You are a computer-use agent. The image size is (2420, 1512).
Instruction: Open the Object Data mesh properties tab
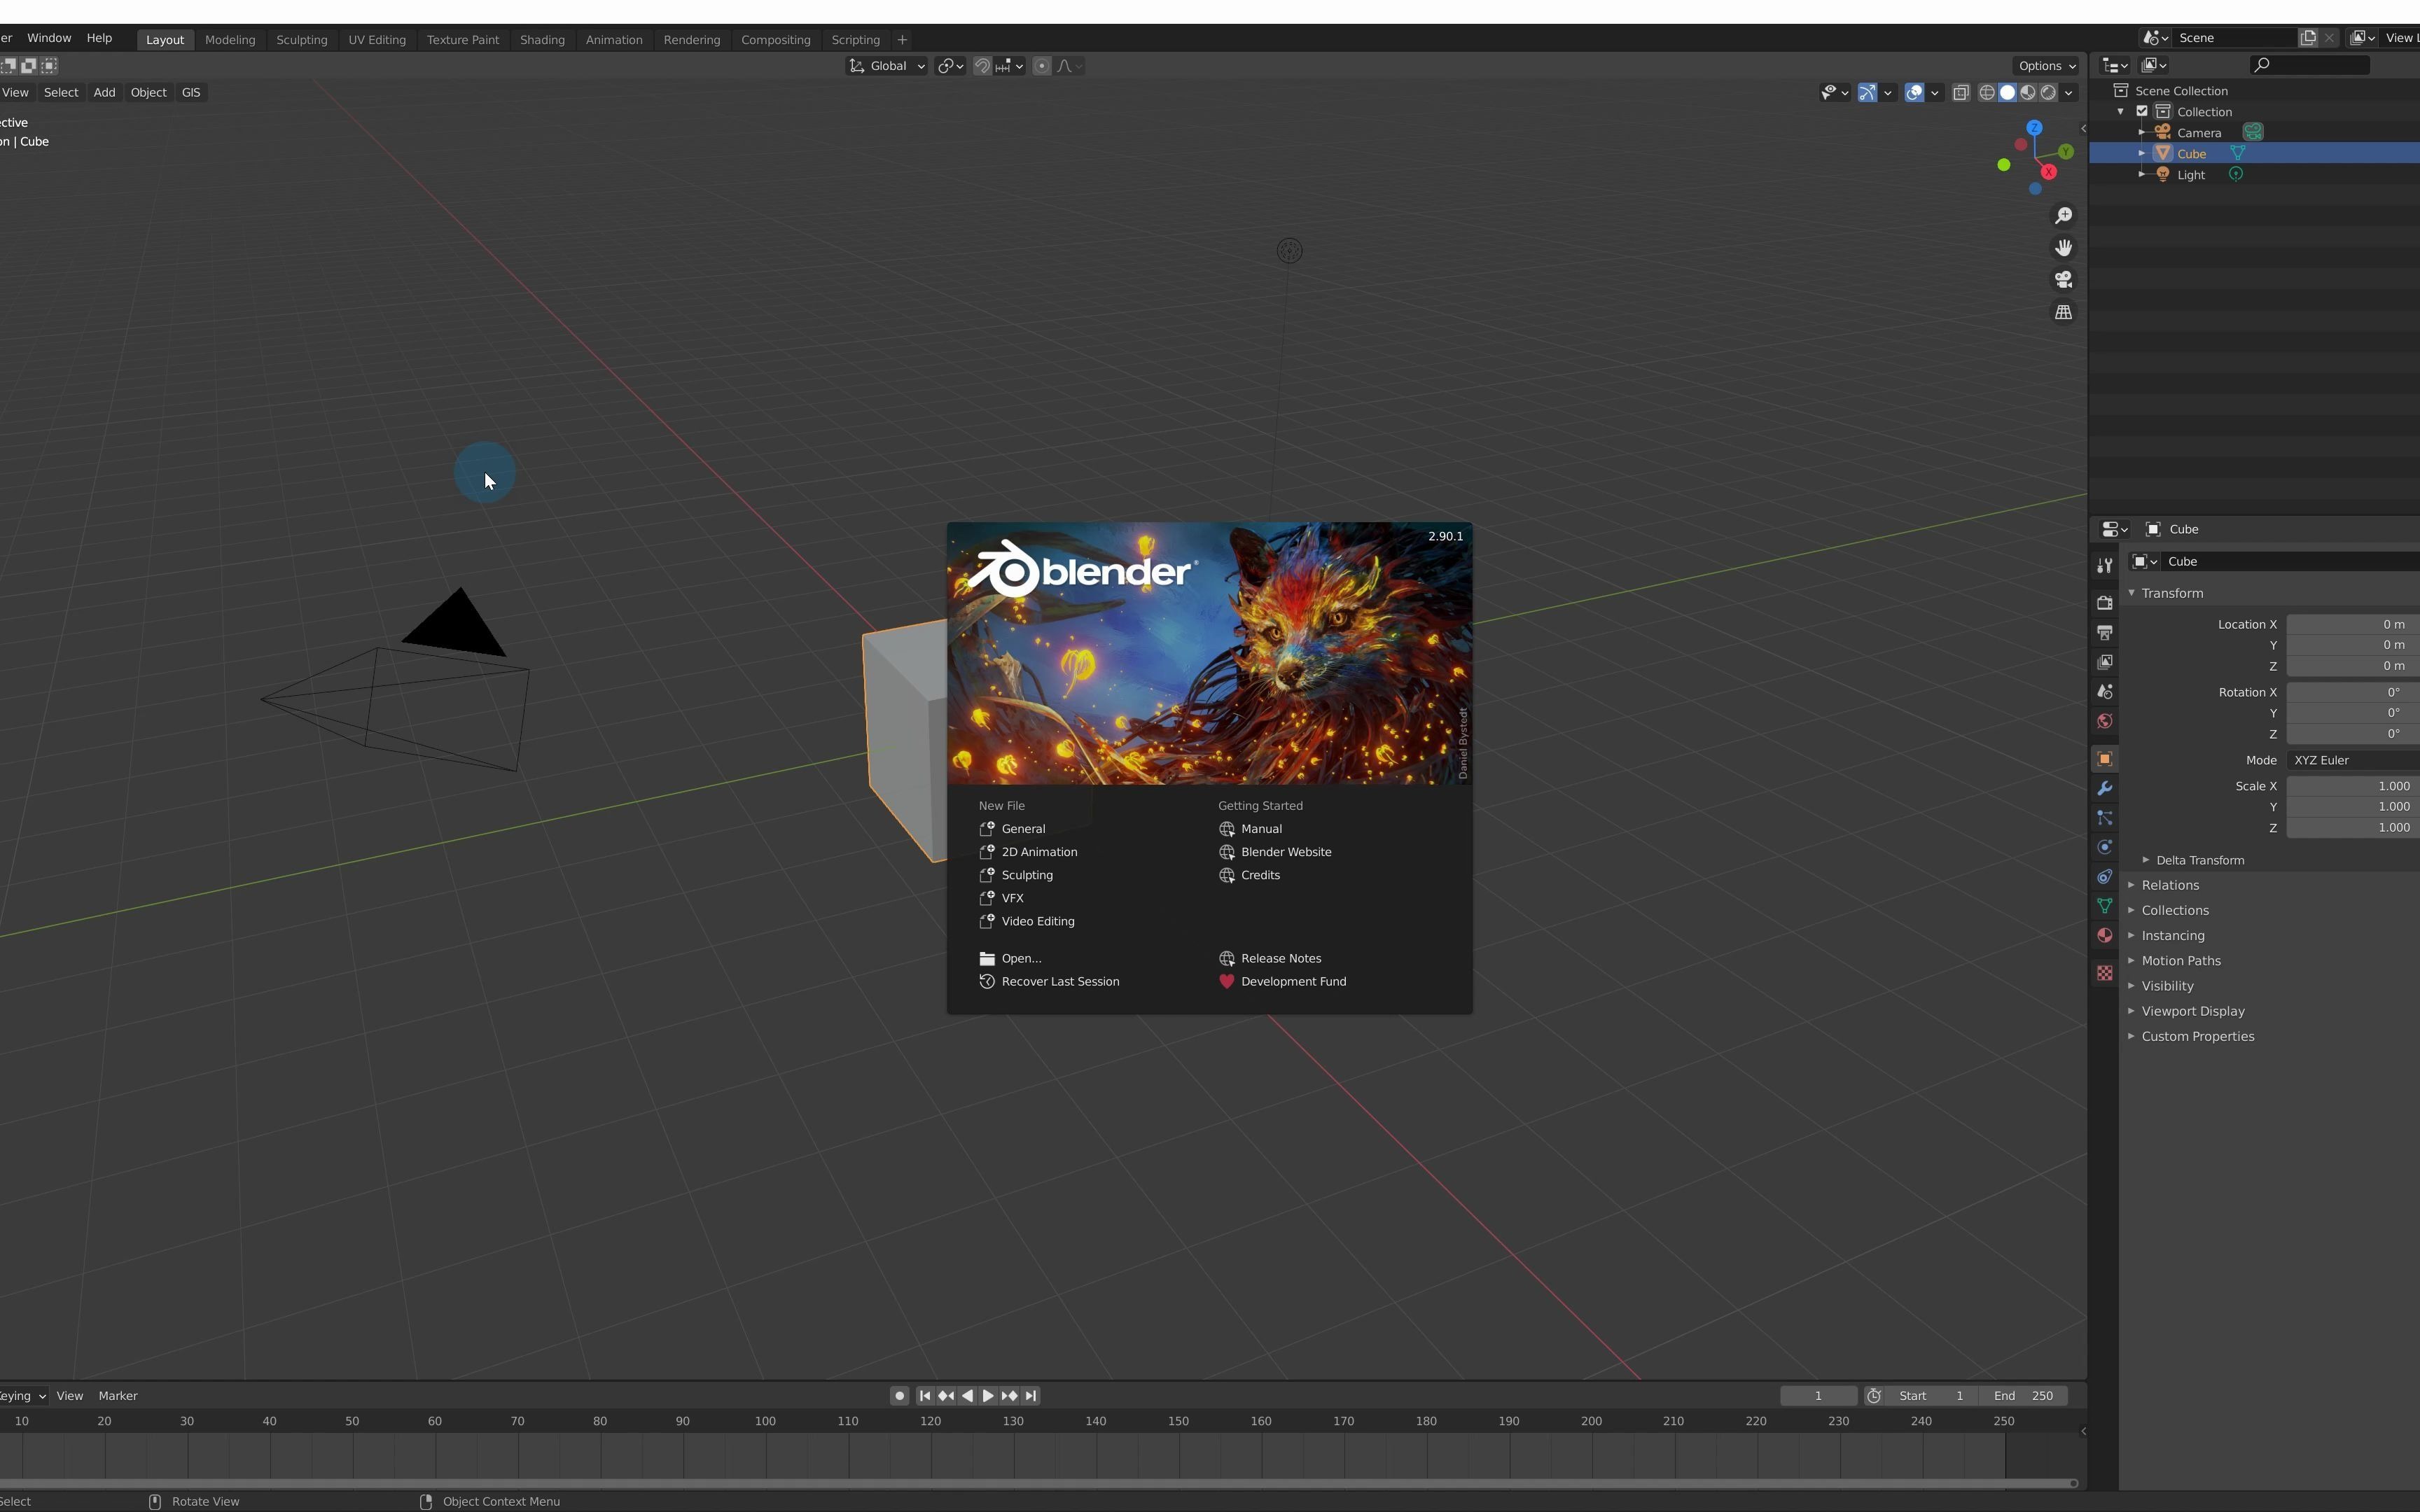point(2105,906)
